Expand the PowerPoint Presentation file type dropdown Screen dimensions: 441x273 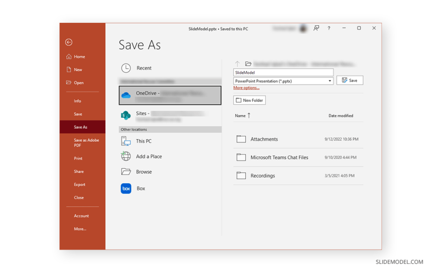[x=329, y=81]
